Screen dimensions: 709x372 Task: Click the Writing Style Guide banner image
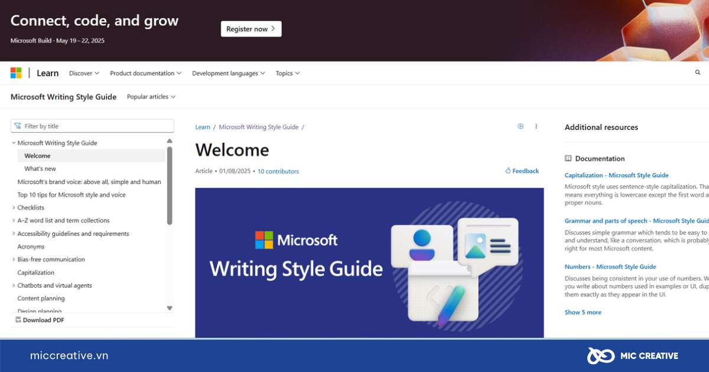coord(369,263)
